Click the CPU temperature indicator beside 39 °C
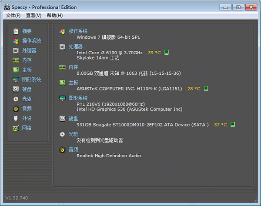Screen dimensions: 261x206 (x=167, y=53)
